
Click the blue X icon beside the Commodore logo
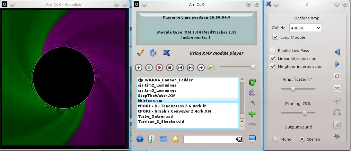coord(166,53)
